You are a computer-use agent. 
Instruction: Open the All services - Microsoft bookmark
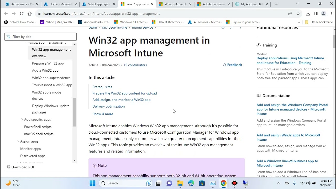click(205, 22)
